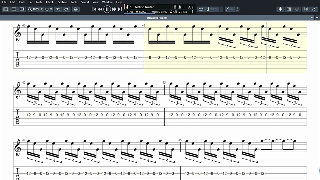The height and width of the screenshot is (180, 320).
Task: Show the guitar fretboard view
Action: (280, 9)
